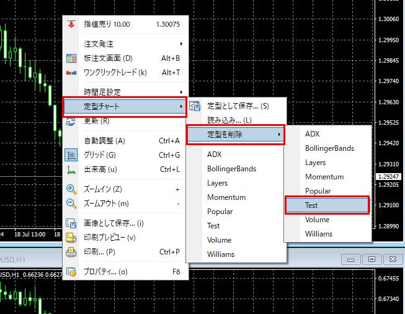This screenshot has height=314, width=405.
Task: Load Layers template from middle submenu
Action: pos(236,183)
